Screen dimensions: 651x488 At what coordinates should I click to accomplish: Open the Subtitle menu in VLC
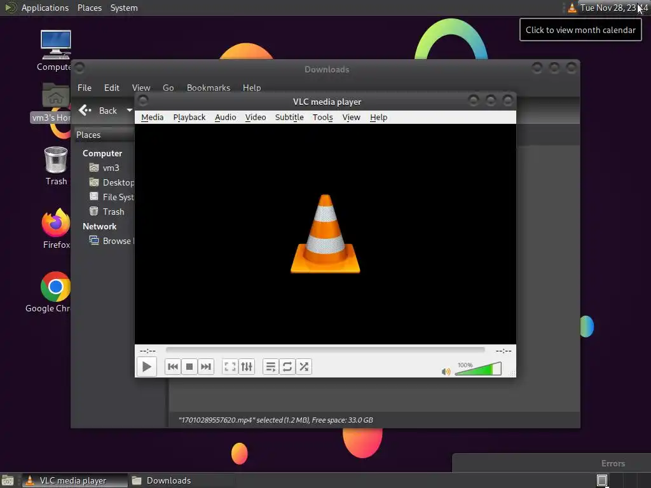point(289,118)
